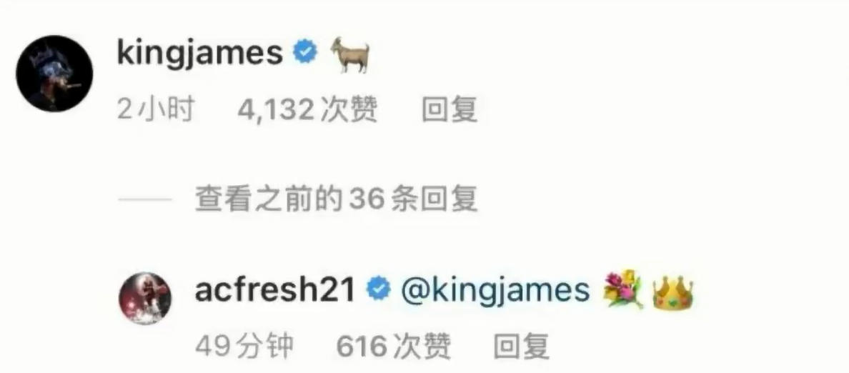
Task: Click the acfresh21 username
Action: (274, 290)
